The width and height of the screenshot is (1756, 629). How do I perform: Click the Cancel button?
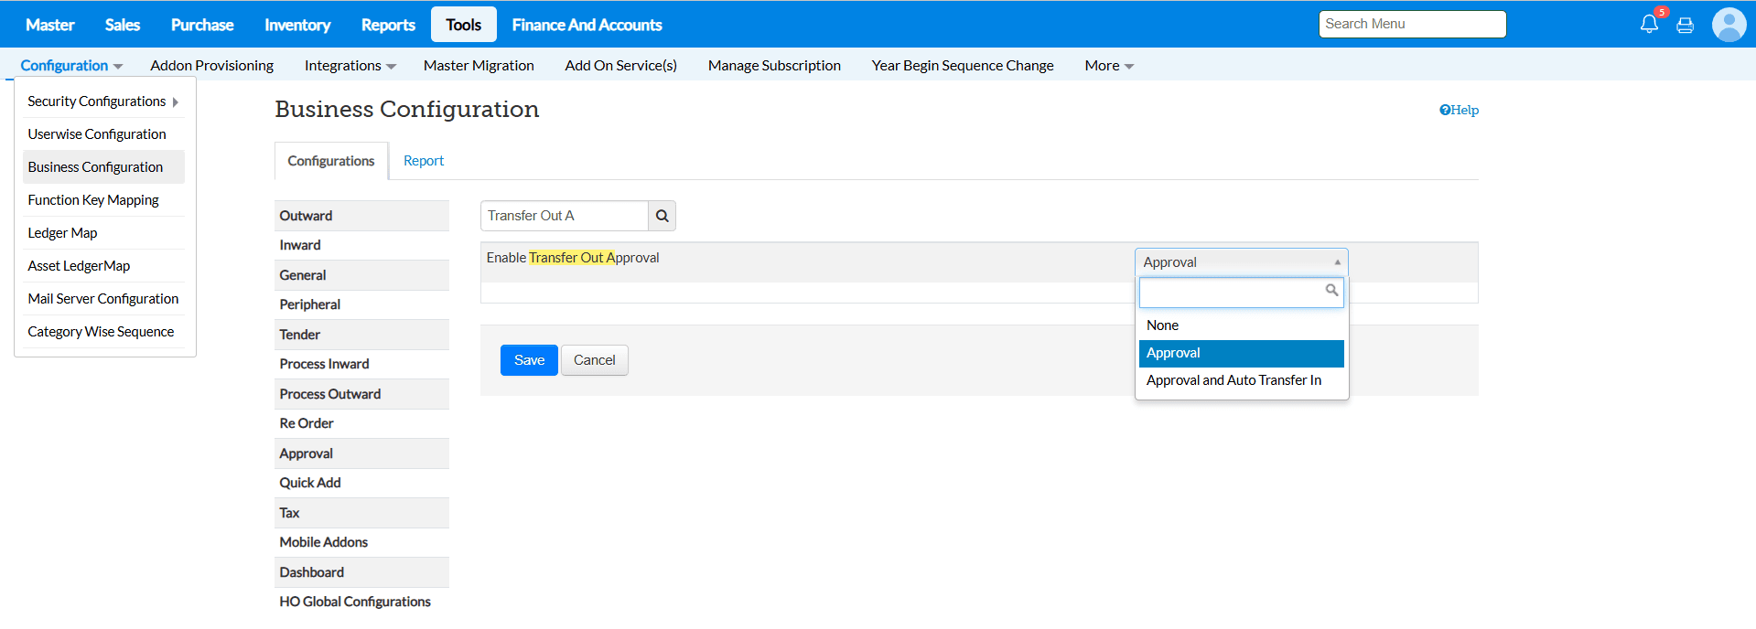[x=594, y=360]
